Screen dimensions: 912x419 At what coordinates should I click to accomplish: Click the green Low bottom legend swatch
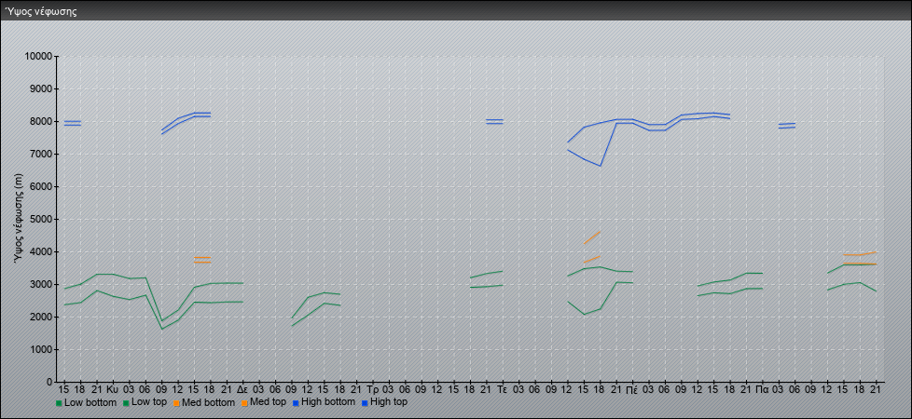click(59, 403)
